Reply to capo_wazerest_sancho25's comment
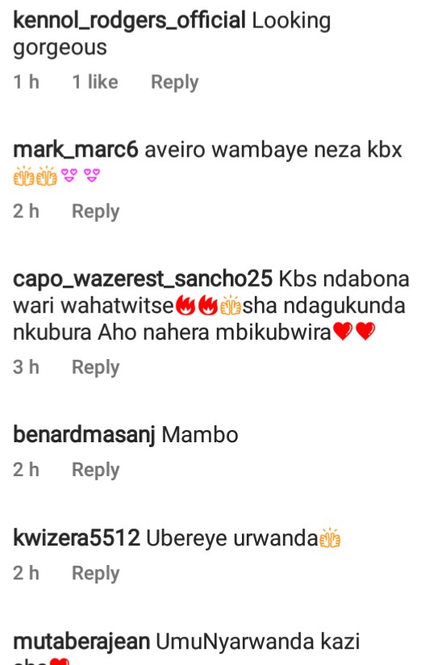Viewport: 421px width, 665px height. (x=95, y=367)
